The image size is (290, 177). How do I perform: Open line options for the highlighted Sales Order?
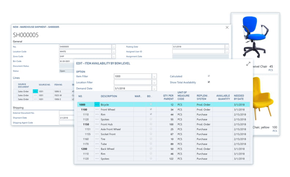(35, 91)
